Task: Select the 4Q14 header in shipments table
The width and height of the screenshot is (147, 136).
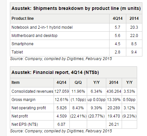Action: point(117,18)
